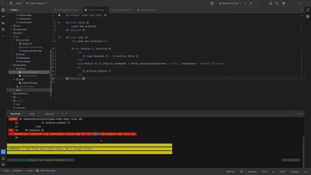Open the Problems tool window icon
The width and height of the screenshot is (311, 175).
[3, 158]
